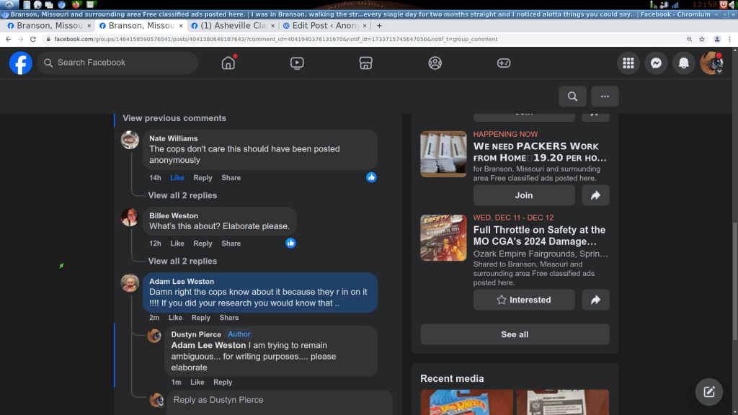
Task: Expand replies under Nate Williams' comment
Action: [182, 195]
